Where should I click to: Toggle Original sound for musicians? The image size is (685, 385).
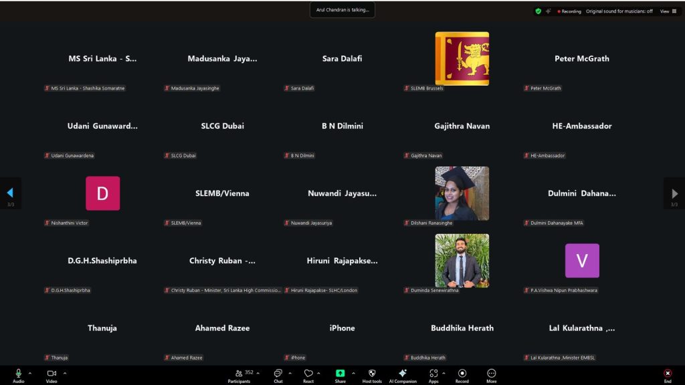point(619,11)
